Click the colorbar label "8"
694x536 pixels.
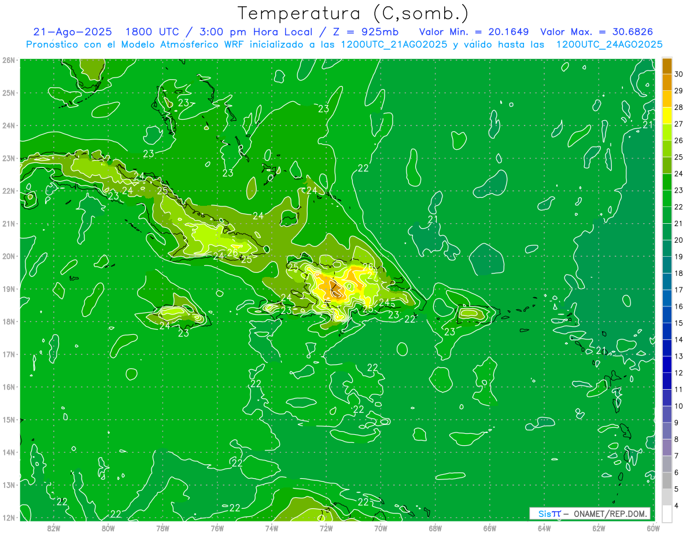[677, 439]
